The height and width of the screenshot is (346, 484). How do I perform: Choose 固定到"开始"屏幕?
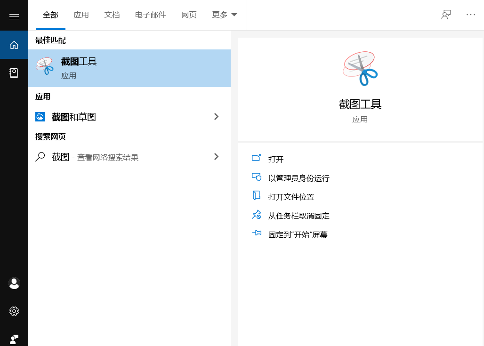pos(298,234)
